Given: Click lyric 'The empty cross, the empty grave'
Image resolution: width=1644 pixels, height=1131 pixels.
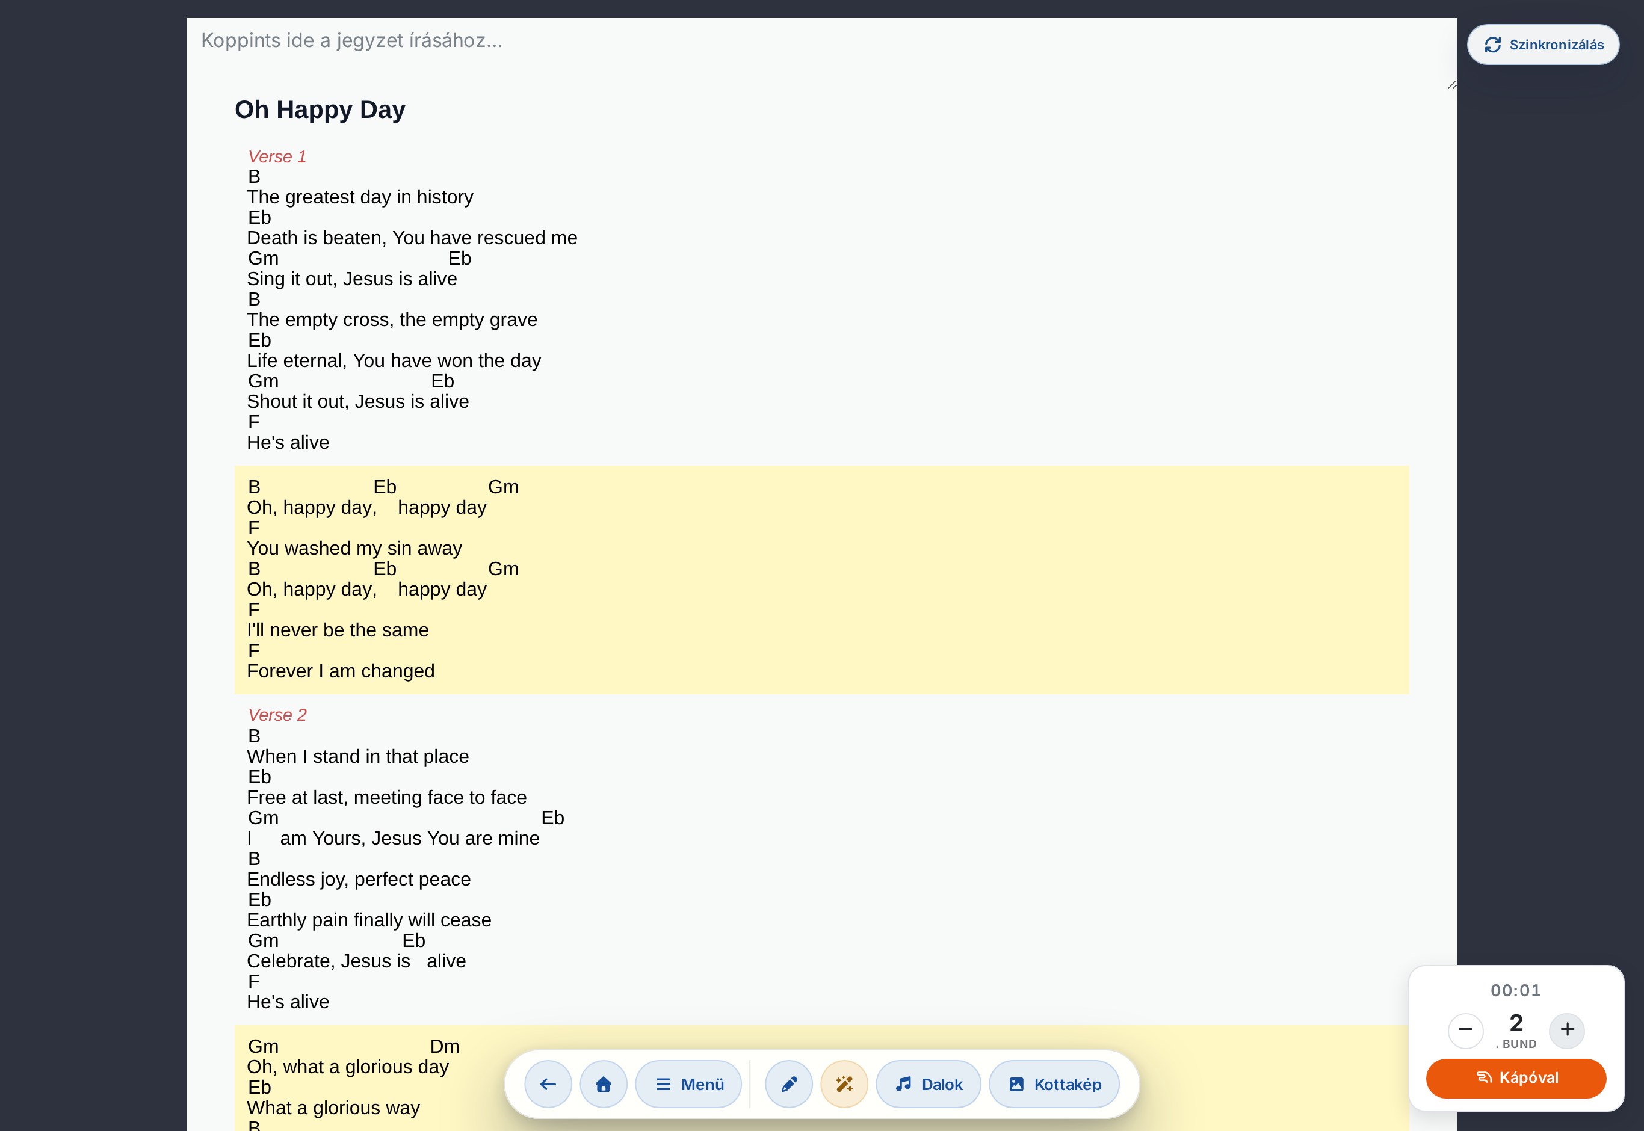Looking at the screenshot, I should click(x=392, y=319).
